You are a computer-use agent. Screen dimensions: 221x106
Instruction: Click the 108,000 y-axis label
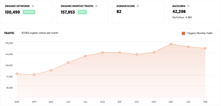[9, 65]
